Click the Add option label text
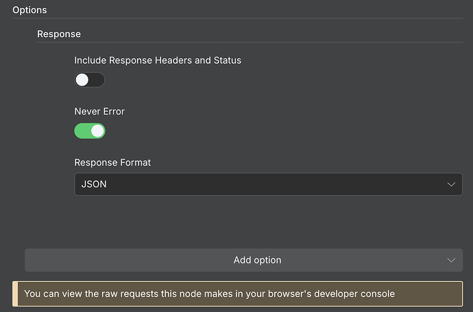The width and height of the screenshot is (473, 312). click(257, 261)
